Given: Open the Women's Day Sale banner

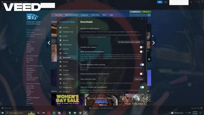Looking at the screenshot, I should (x=68, y=99).
